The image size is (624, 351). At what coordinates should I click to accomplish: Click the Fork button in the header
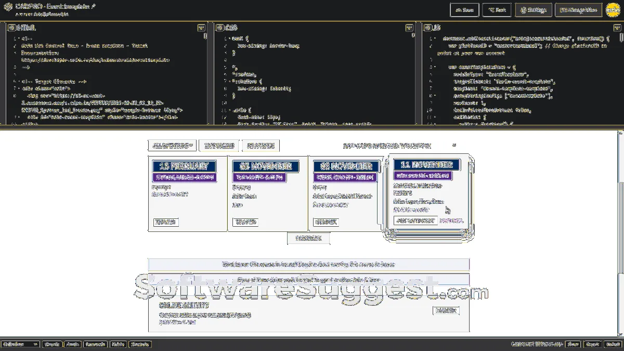(497, 10)
